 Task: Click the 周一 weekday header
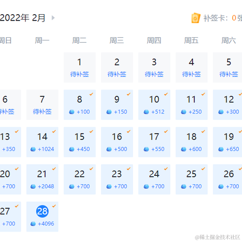42,41
